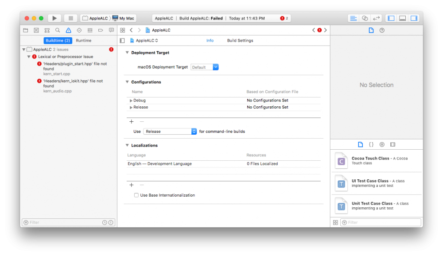Click the error count badge in activity bar

[284, 18]
